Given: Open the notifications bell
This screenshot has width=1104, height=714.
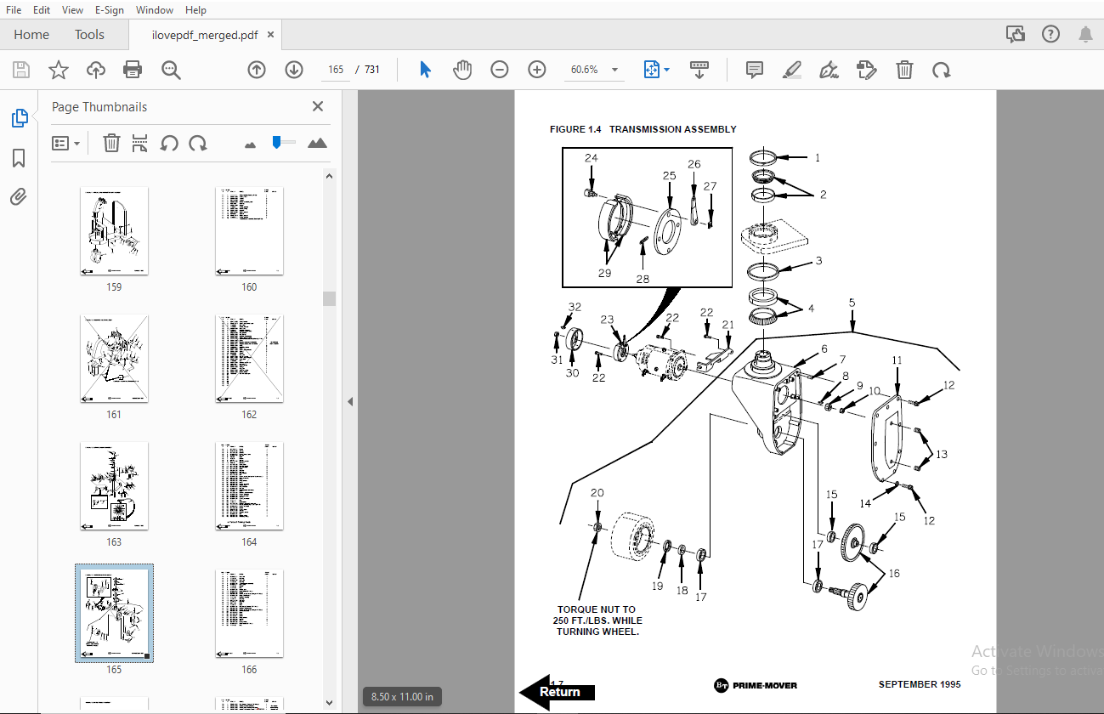Looking at the screenshot, I should click(1085, 34).
